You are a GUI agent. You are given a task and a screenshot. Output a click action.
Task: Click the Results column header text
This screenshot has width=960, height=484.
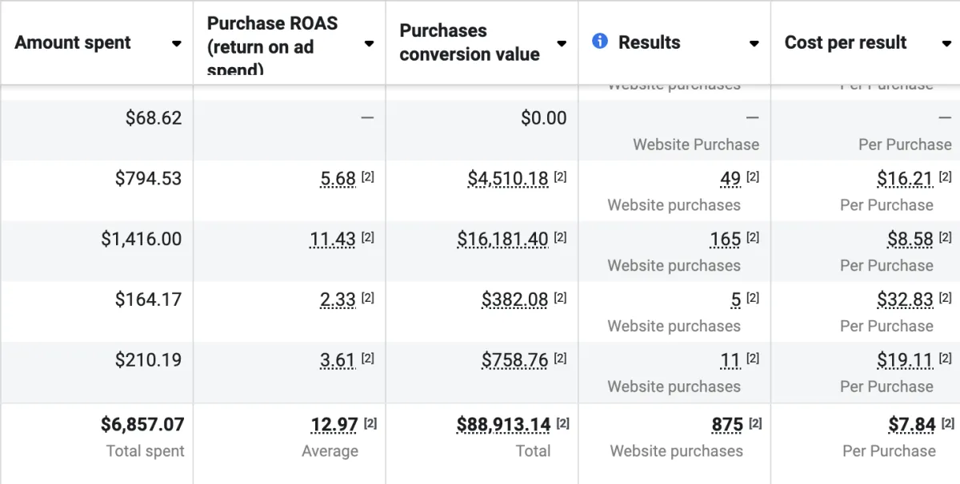649,42
